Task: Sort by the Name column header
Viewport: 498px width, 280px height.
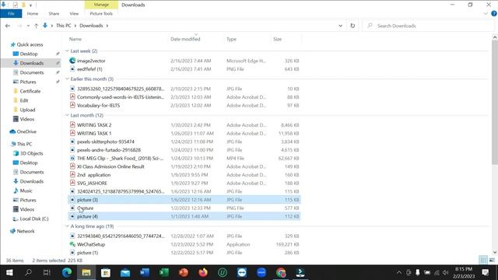Action: 75,39
